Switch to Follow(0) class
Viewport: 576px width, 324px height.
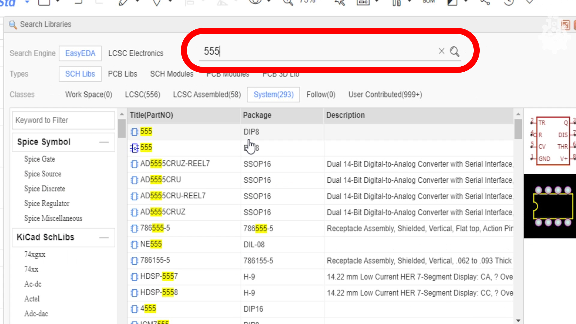(x=321, y=94)
